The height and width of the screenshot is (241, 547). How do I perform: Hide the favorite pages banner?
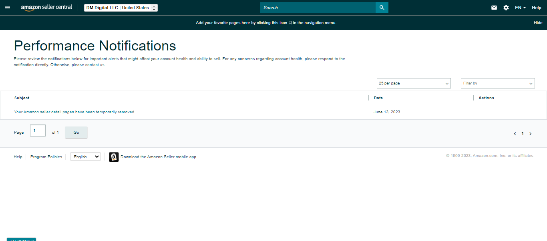538,23
